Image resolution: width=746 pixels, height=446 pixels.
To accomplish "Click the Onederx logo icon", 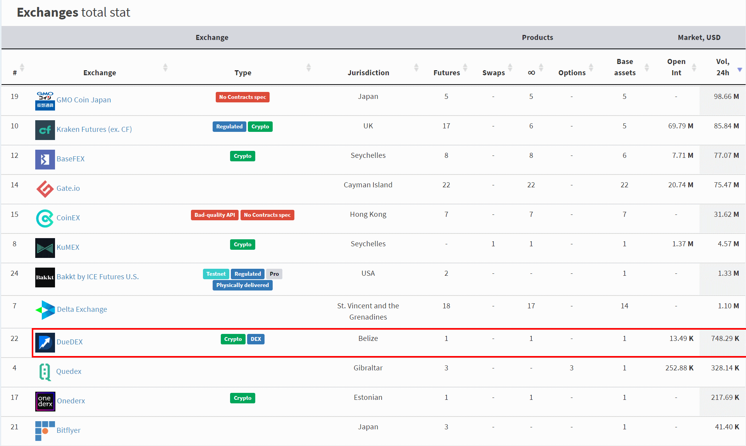I will [x=45, y=401].
